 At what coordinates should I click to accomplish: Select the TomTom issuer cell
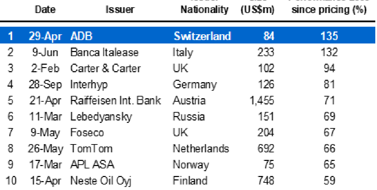(91, 149)
